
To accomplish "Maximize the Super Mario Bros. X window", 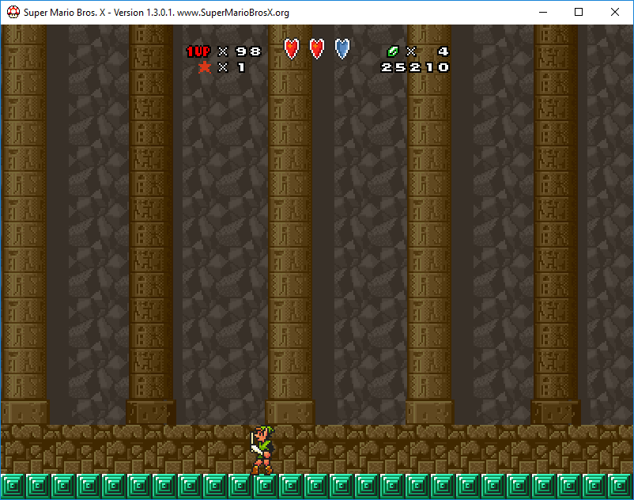I will tap(579, 12).
